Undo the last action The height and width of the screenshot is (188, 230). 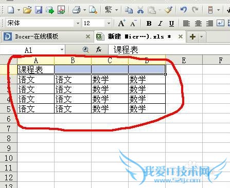184,10
